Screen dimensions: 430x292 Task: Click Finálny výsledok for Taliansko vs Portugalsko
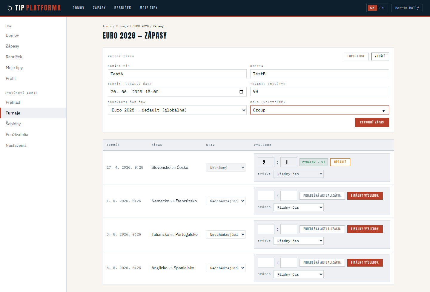365,229
